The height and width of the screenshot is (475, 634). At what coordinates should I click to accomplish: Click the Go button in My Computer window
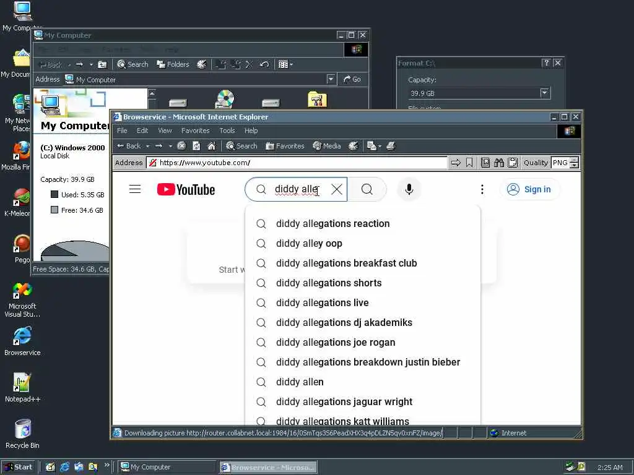click(x=352, y=79)
